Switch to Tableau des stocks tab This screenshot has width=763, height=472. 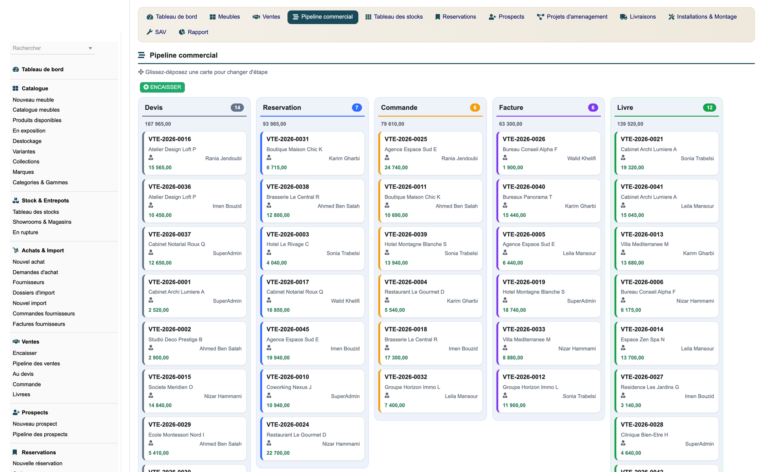394,17
